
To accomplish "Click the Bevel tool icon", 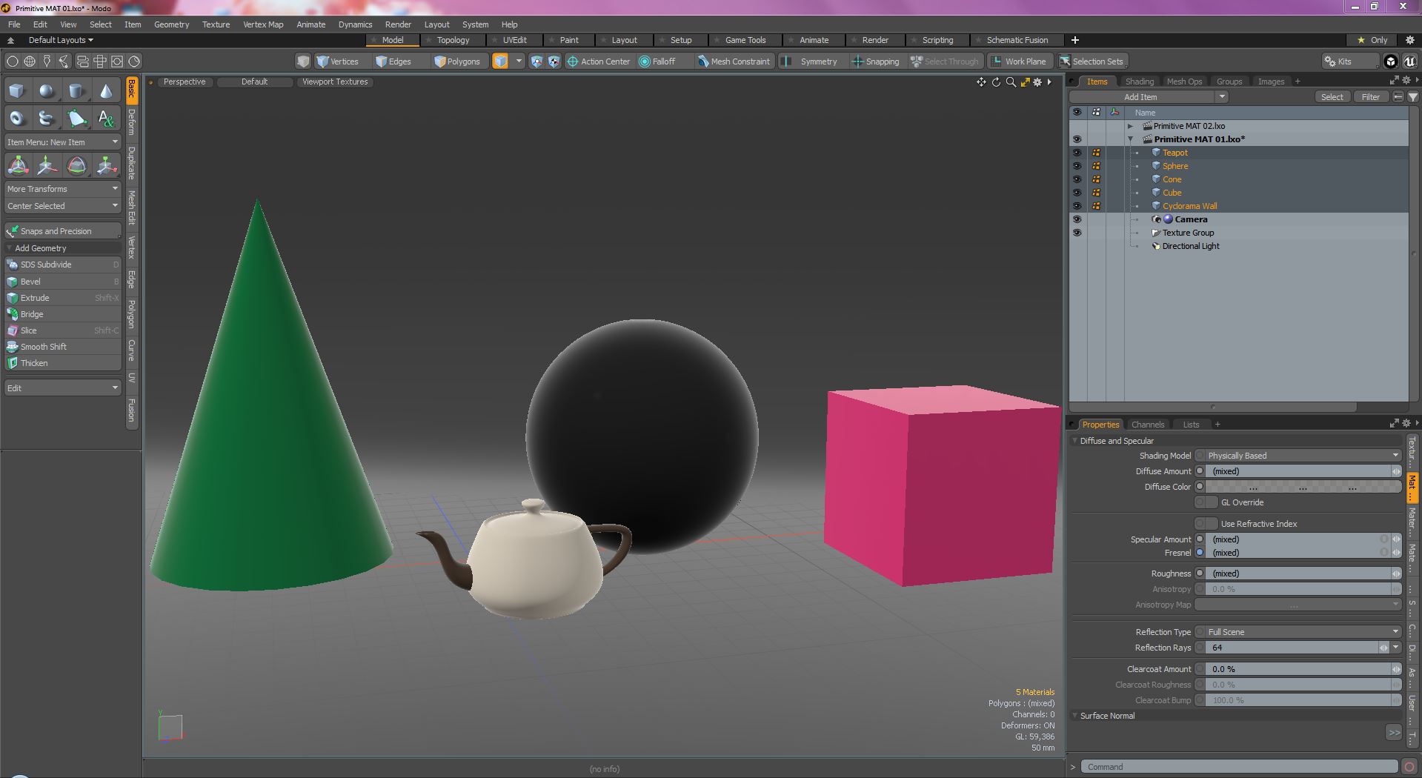I will click(13, 282).
